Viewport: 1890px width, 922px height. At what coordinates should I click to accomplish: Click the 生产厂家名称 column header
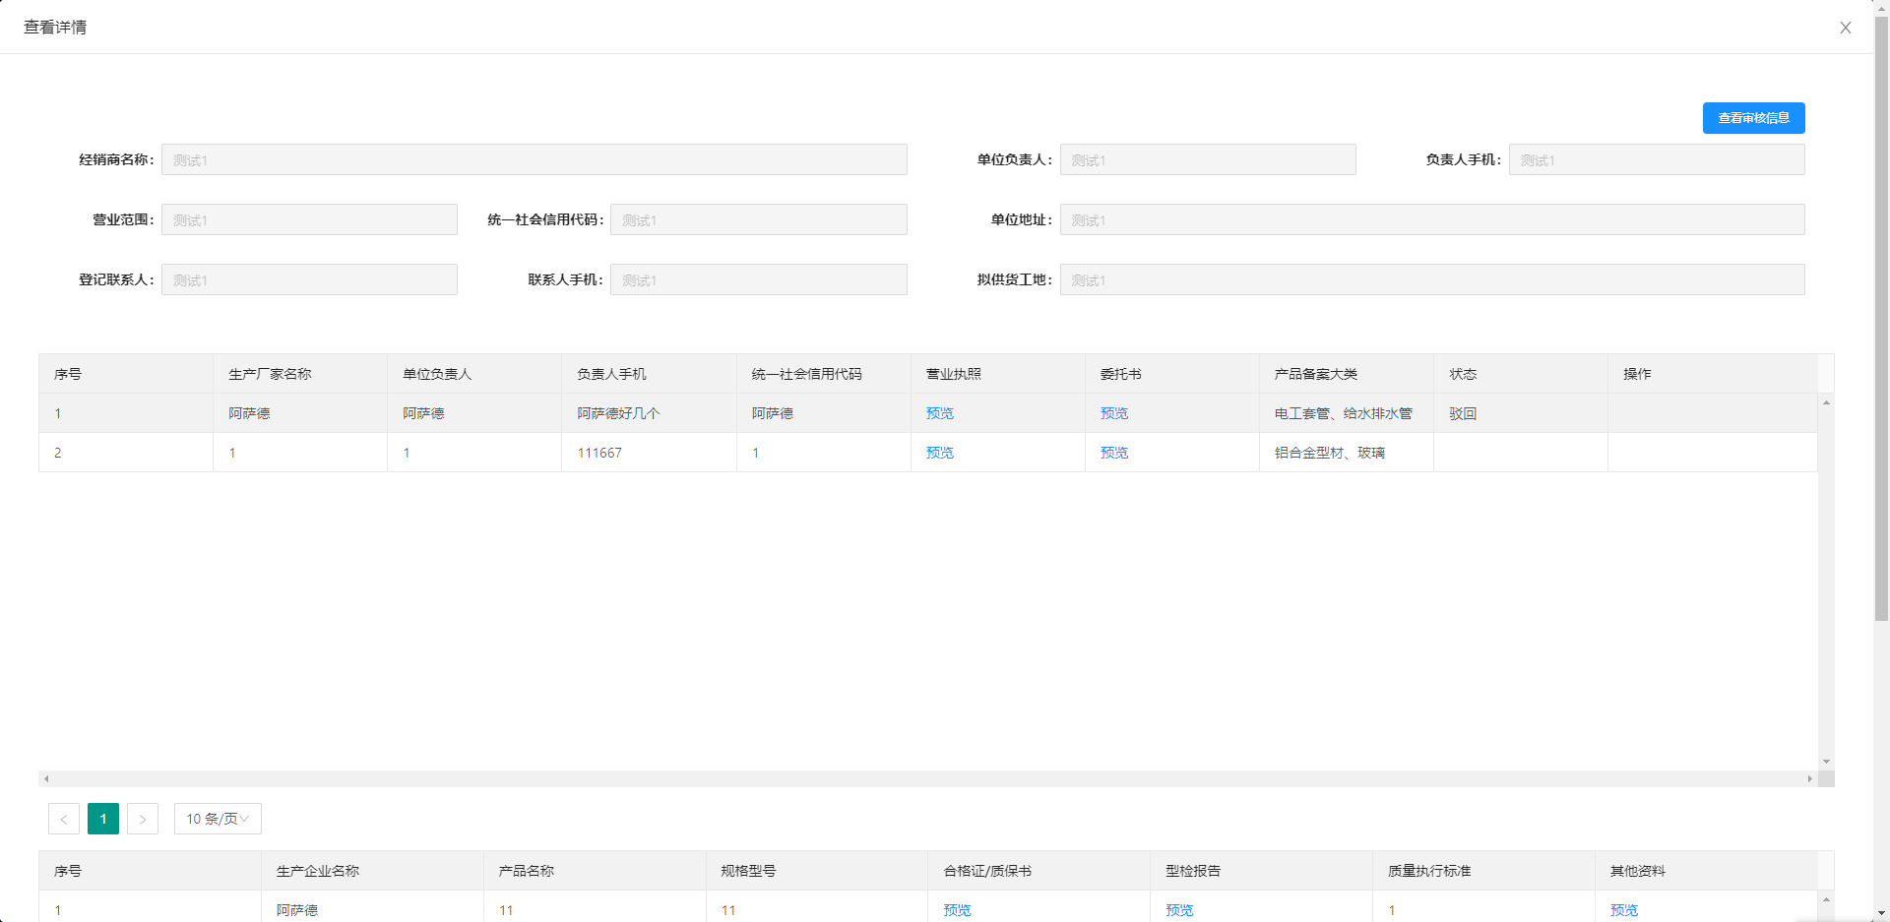pos(300,374)
